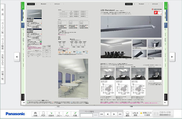This screenshot has width=182, height=119.
Task: Click the large LED Pendant hero photo
Action: pyautogui.click(x=131, y=27)
